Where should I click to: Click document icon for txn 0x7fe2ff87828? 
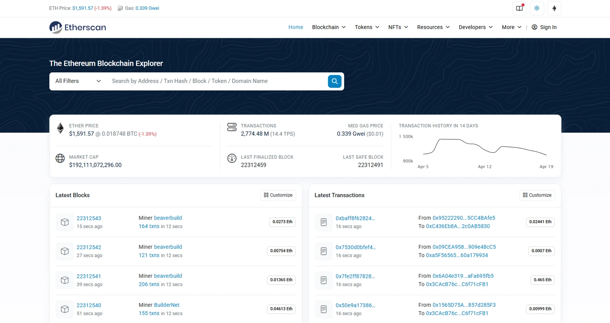click(x=323, y=280)
